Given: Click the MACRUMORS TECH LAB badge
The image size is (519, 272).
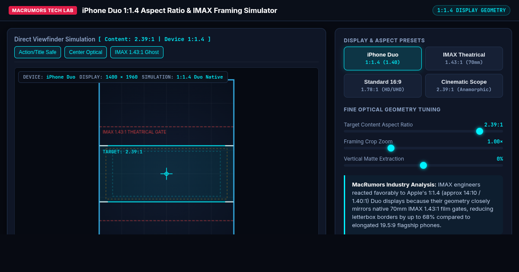Looking at the screenshot, I should coord(43,10).
